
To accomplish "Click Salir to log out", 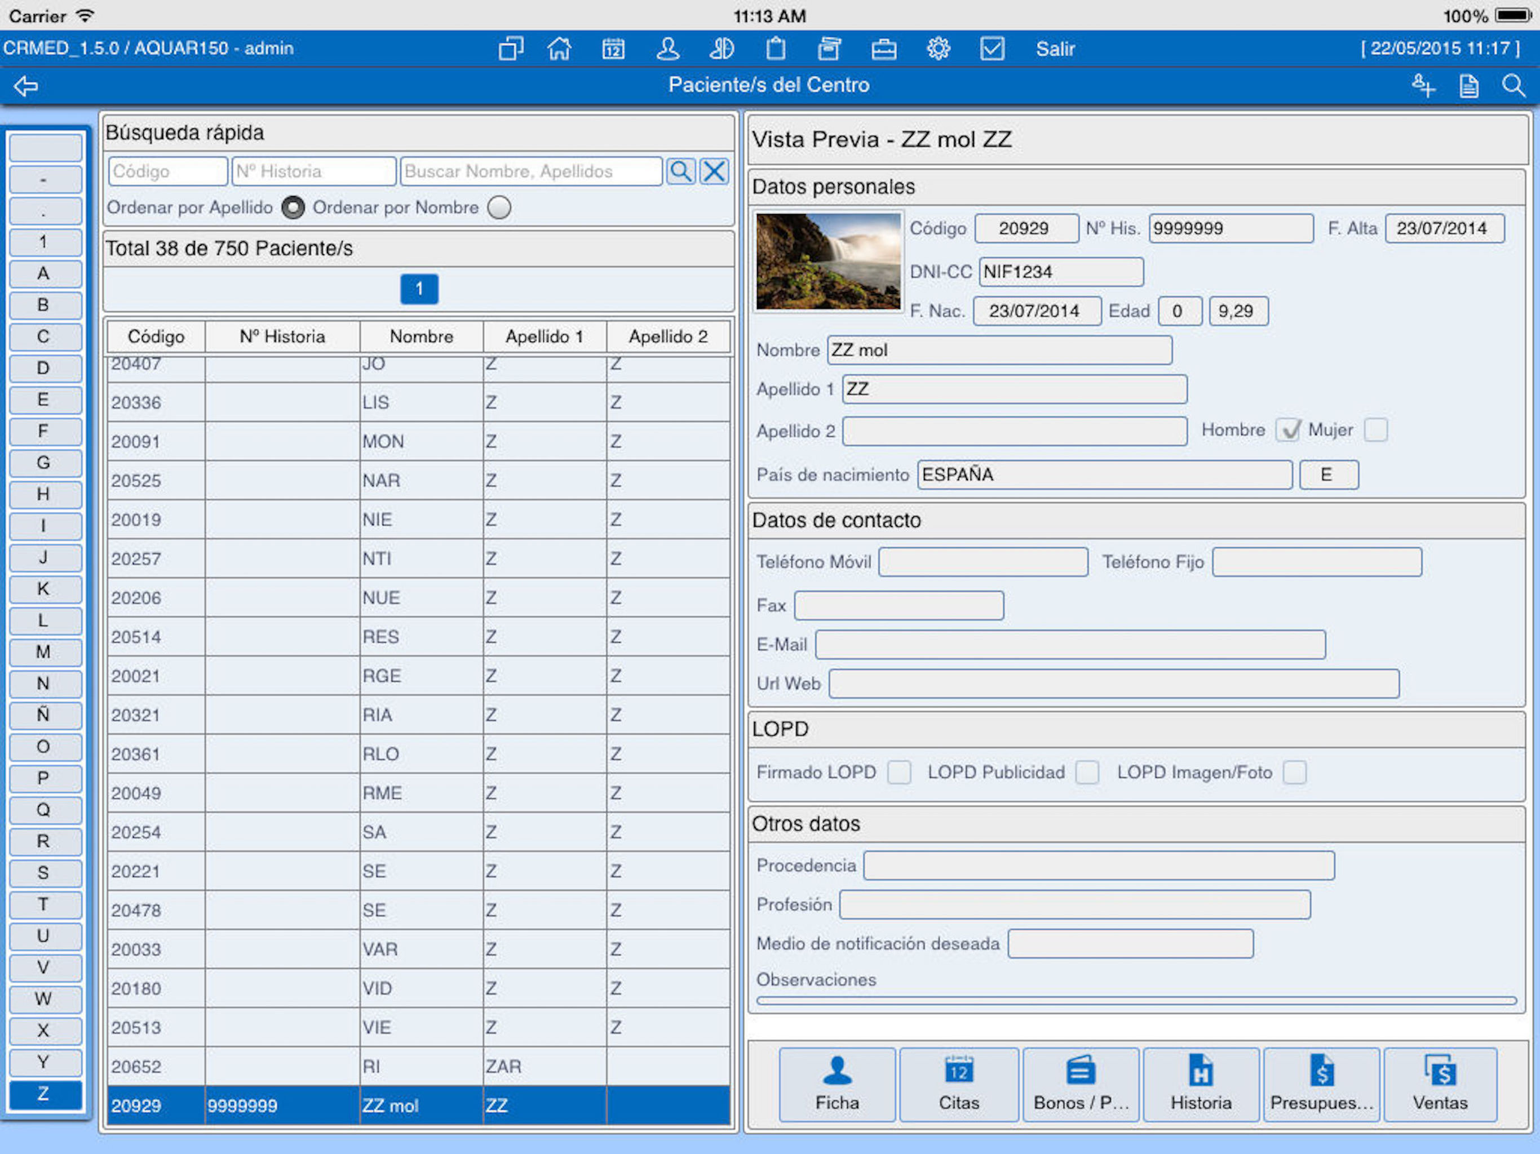I will click(x=1055, y=48).
